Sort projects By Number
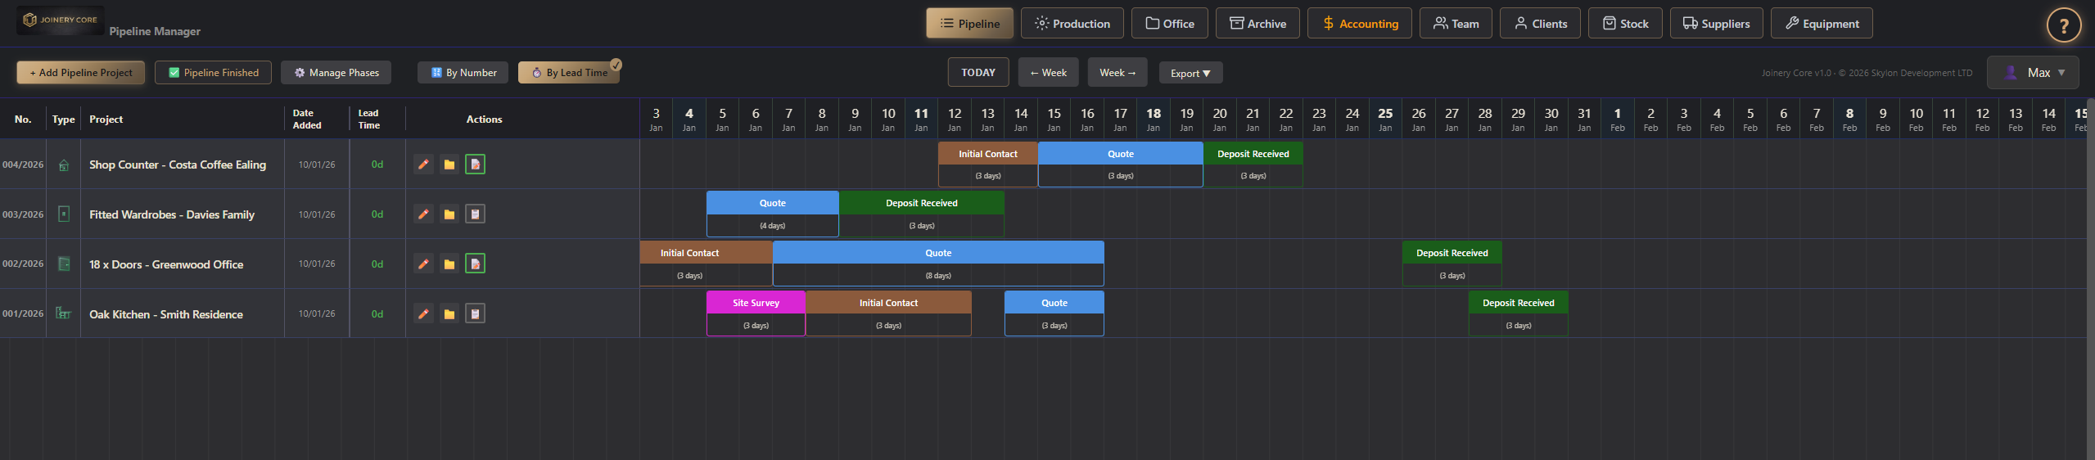 coord(463,73)
